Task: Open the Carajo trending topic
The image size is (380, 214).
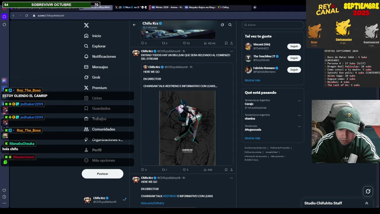Action: [x=249, y=104]
